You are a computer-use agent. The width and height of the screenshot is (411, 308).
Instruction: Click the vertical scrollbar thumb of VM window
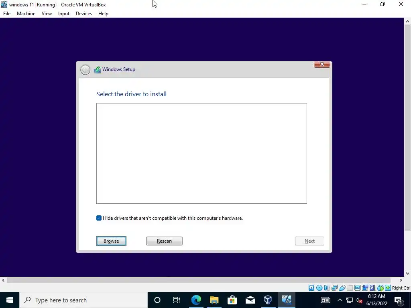(408, 128)
